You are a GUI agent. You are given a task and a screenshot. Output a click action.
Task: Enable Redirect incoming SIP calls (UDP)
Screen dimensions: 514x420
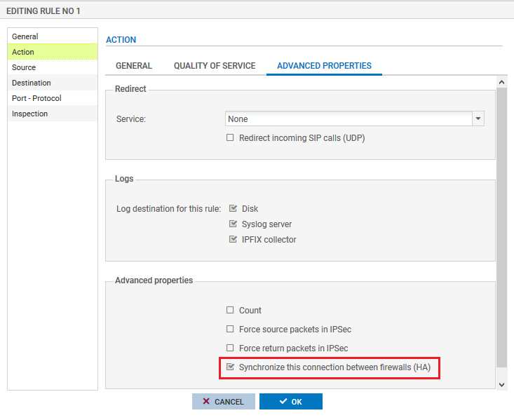230,138
